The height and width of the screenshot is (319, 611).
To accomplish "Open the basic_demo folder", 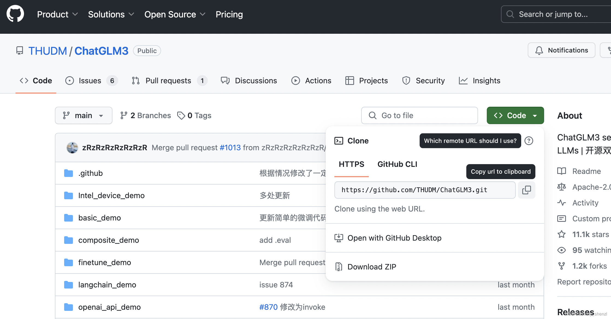I will tap(100, 218).
